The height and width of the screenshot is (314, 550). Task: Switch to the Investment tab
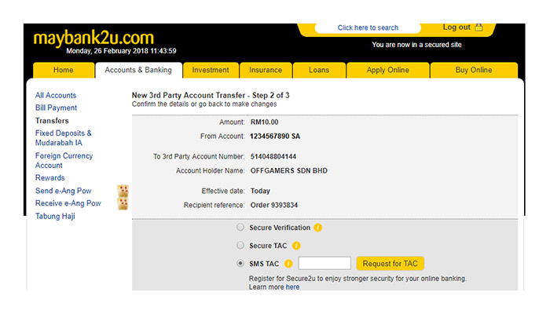[211, 70]
